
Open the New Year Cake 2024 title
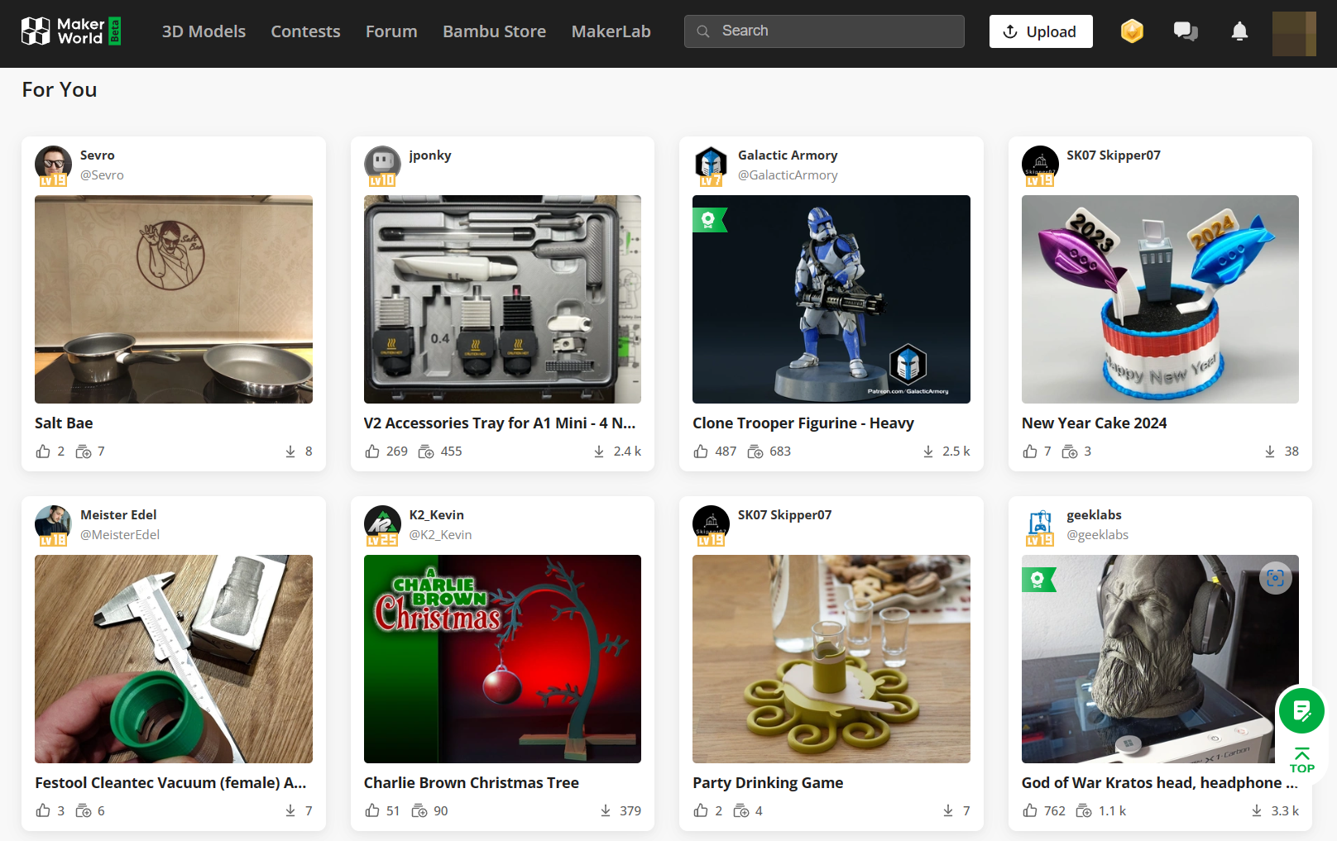1094,423
